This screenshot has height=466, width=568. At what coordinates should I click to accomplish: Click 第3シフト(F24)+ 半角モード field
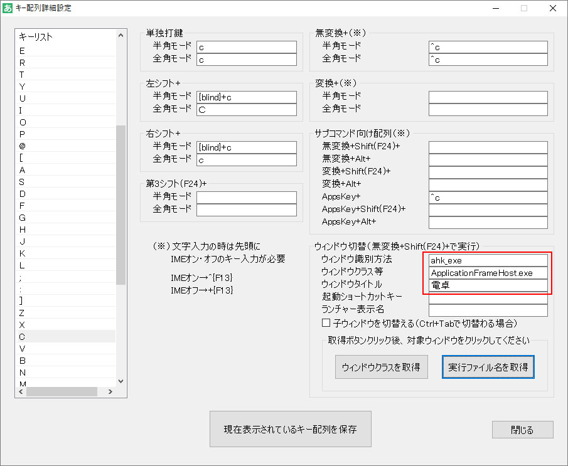[246, 198]
